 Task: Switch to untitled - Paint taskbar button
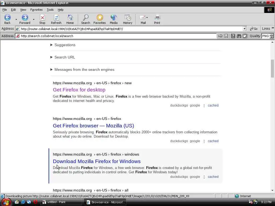(x=61, y=202)
